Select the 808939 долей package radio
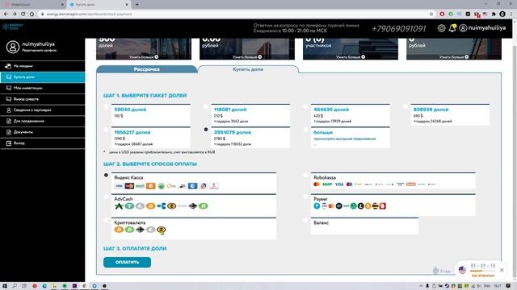Screen dimensions: 517x290 coord(406,106)
